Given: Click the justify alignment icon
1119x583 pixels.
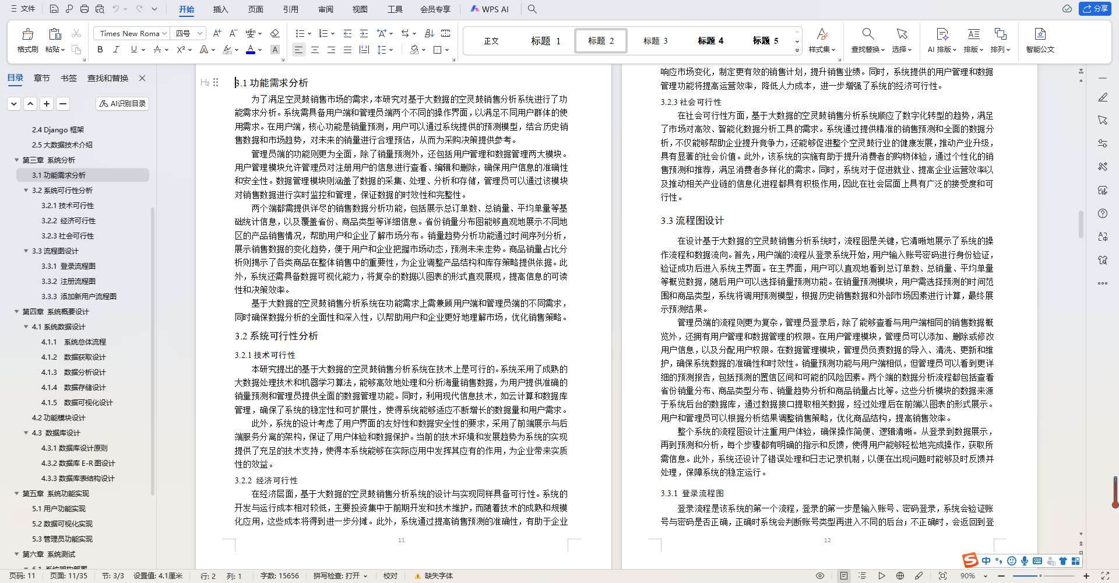Looking at the screenshot, I should [x=347, y=50].
